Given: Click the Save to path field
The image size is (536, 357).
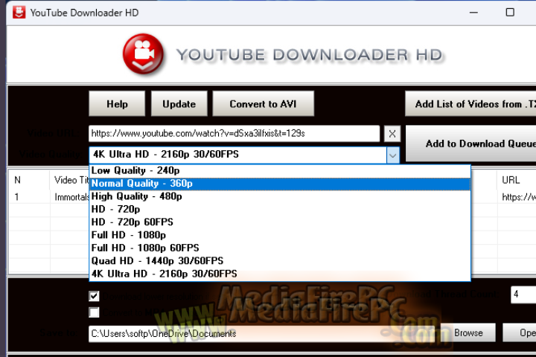Looking at the screenshot, I should [x=261, y=333].
